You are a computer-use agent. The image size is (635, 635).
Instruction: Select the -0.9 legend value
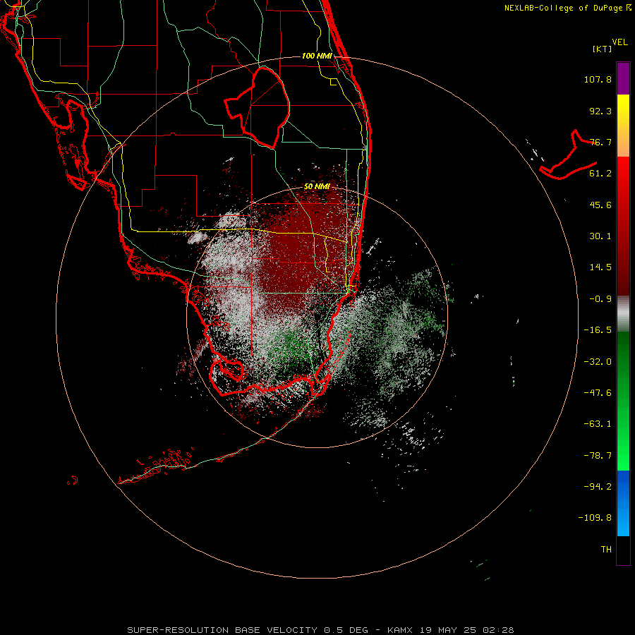[600, 299]
